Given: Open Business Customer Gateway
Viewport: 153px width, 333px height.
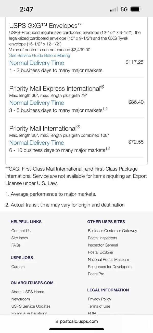Looking at the screenshot, I should coord(112,231).
